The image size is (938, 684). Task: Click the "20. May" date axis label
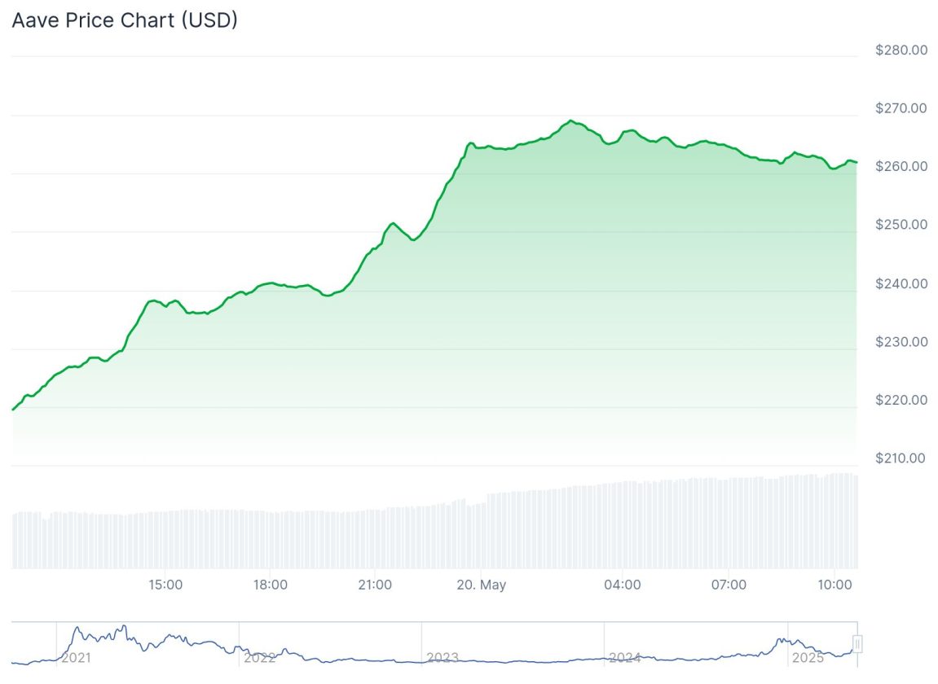482,585
